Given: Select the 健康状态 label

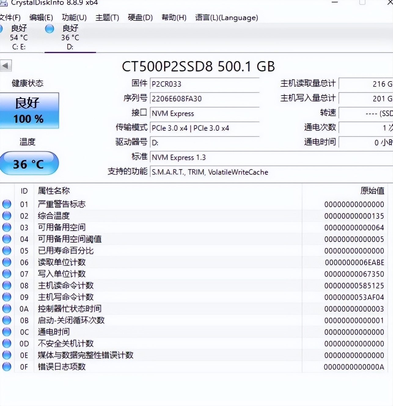Looking at the screenshot, I should click(28, 83).
